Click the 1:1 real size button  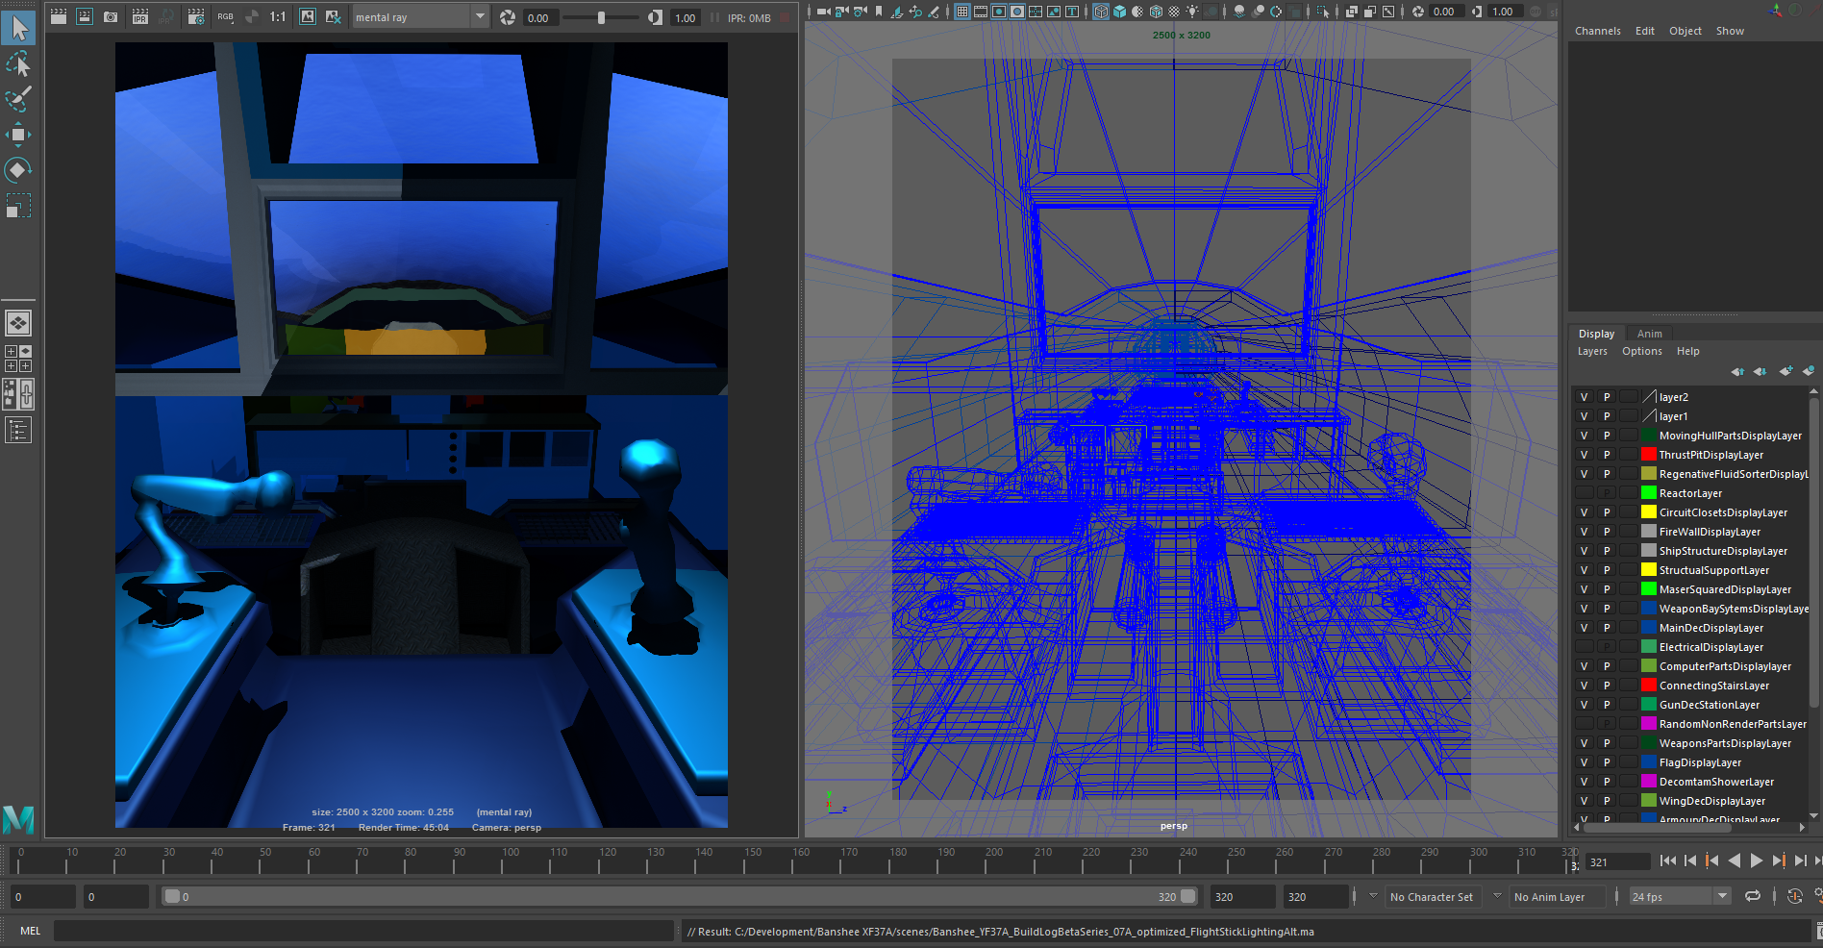(x=278, y=16)
